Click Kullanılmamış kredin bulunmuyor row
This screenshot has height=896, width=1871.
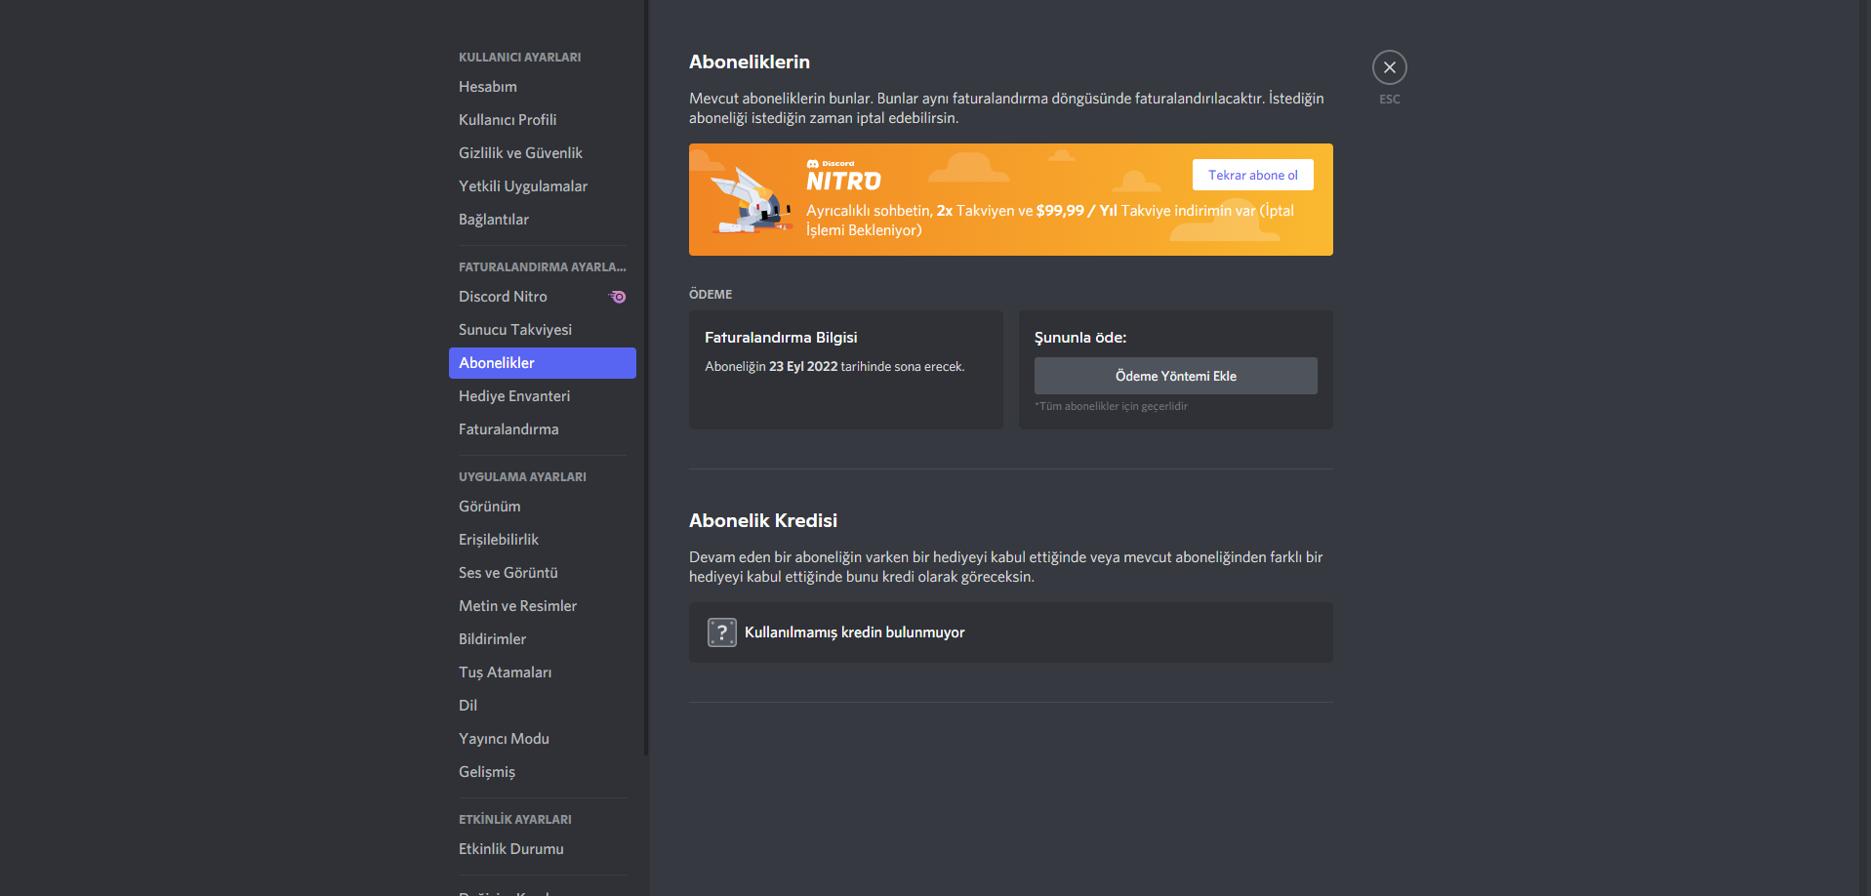[1010, 632]
